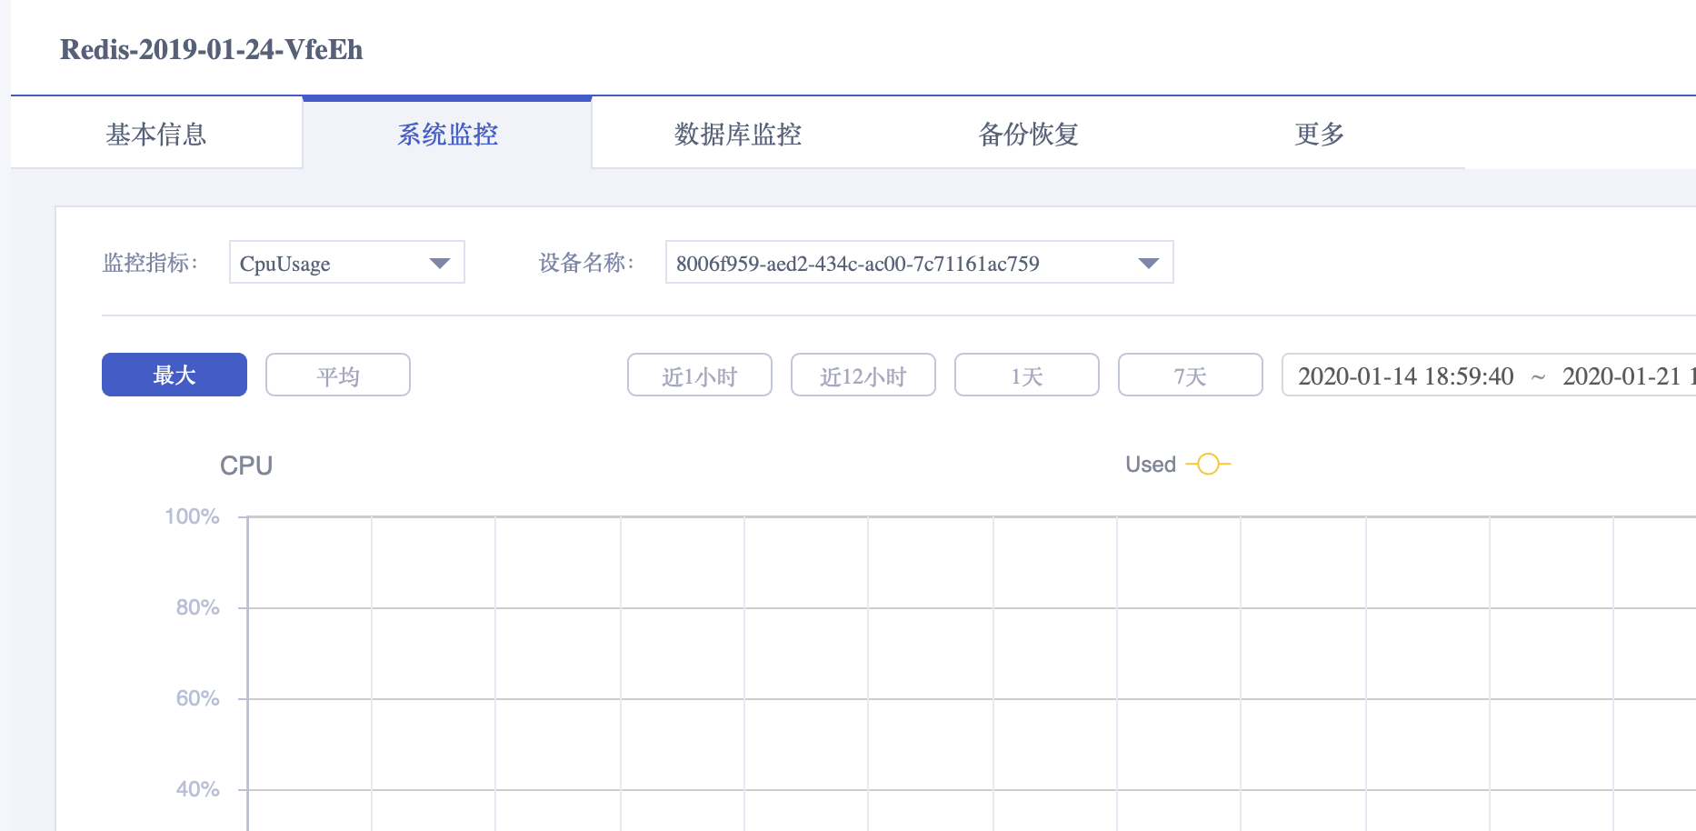The width and height of the screenshot is (1696, 831).
Task: Click the end date 2020-01-21 field
Action: tap(1629, 376)
